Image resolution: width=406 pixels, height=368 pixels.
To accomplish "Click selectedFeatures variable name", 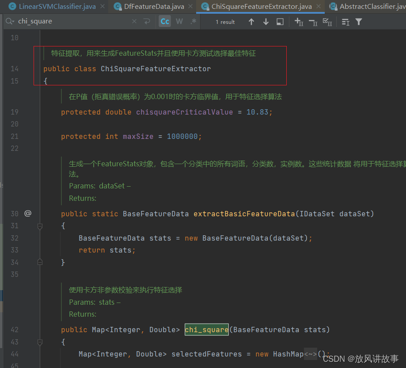I will coord(207,354).
